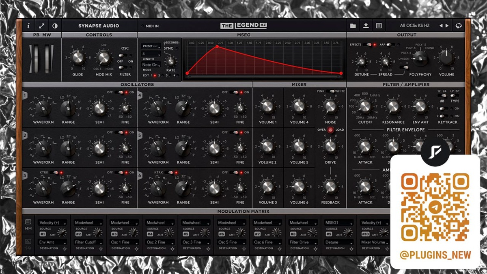Click the Overload indicator lamp
The image size is (487, 274).
(x=330, y=130)
